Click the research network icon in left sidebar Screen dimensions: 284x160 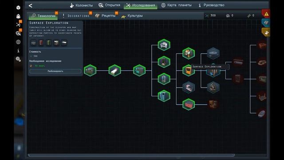click(18, 25)
